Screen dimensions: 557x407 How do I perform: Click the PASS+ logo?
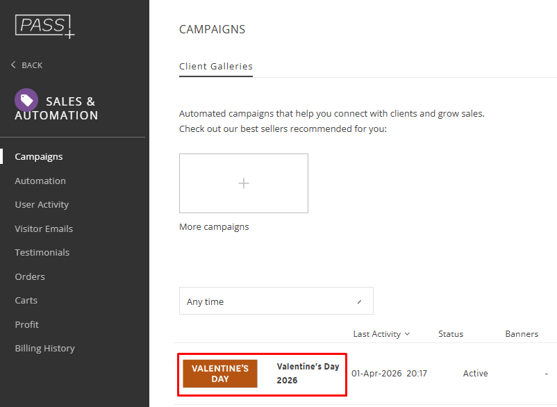pyautogui.click(x=44, y=26)
